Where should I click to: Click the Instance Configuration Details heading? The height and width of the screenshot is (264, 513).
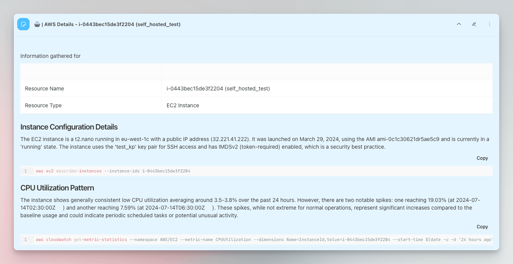click(x=69, y=127)
